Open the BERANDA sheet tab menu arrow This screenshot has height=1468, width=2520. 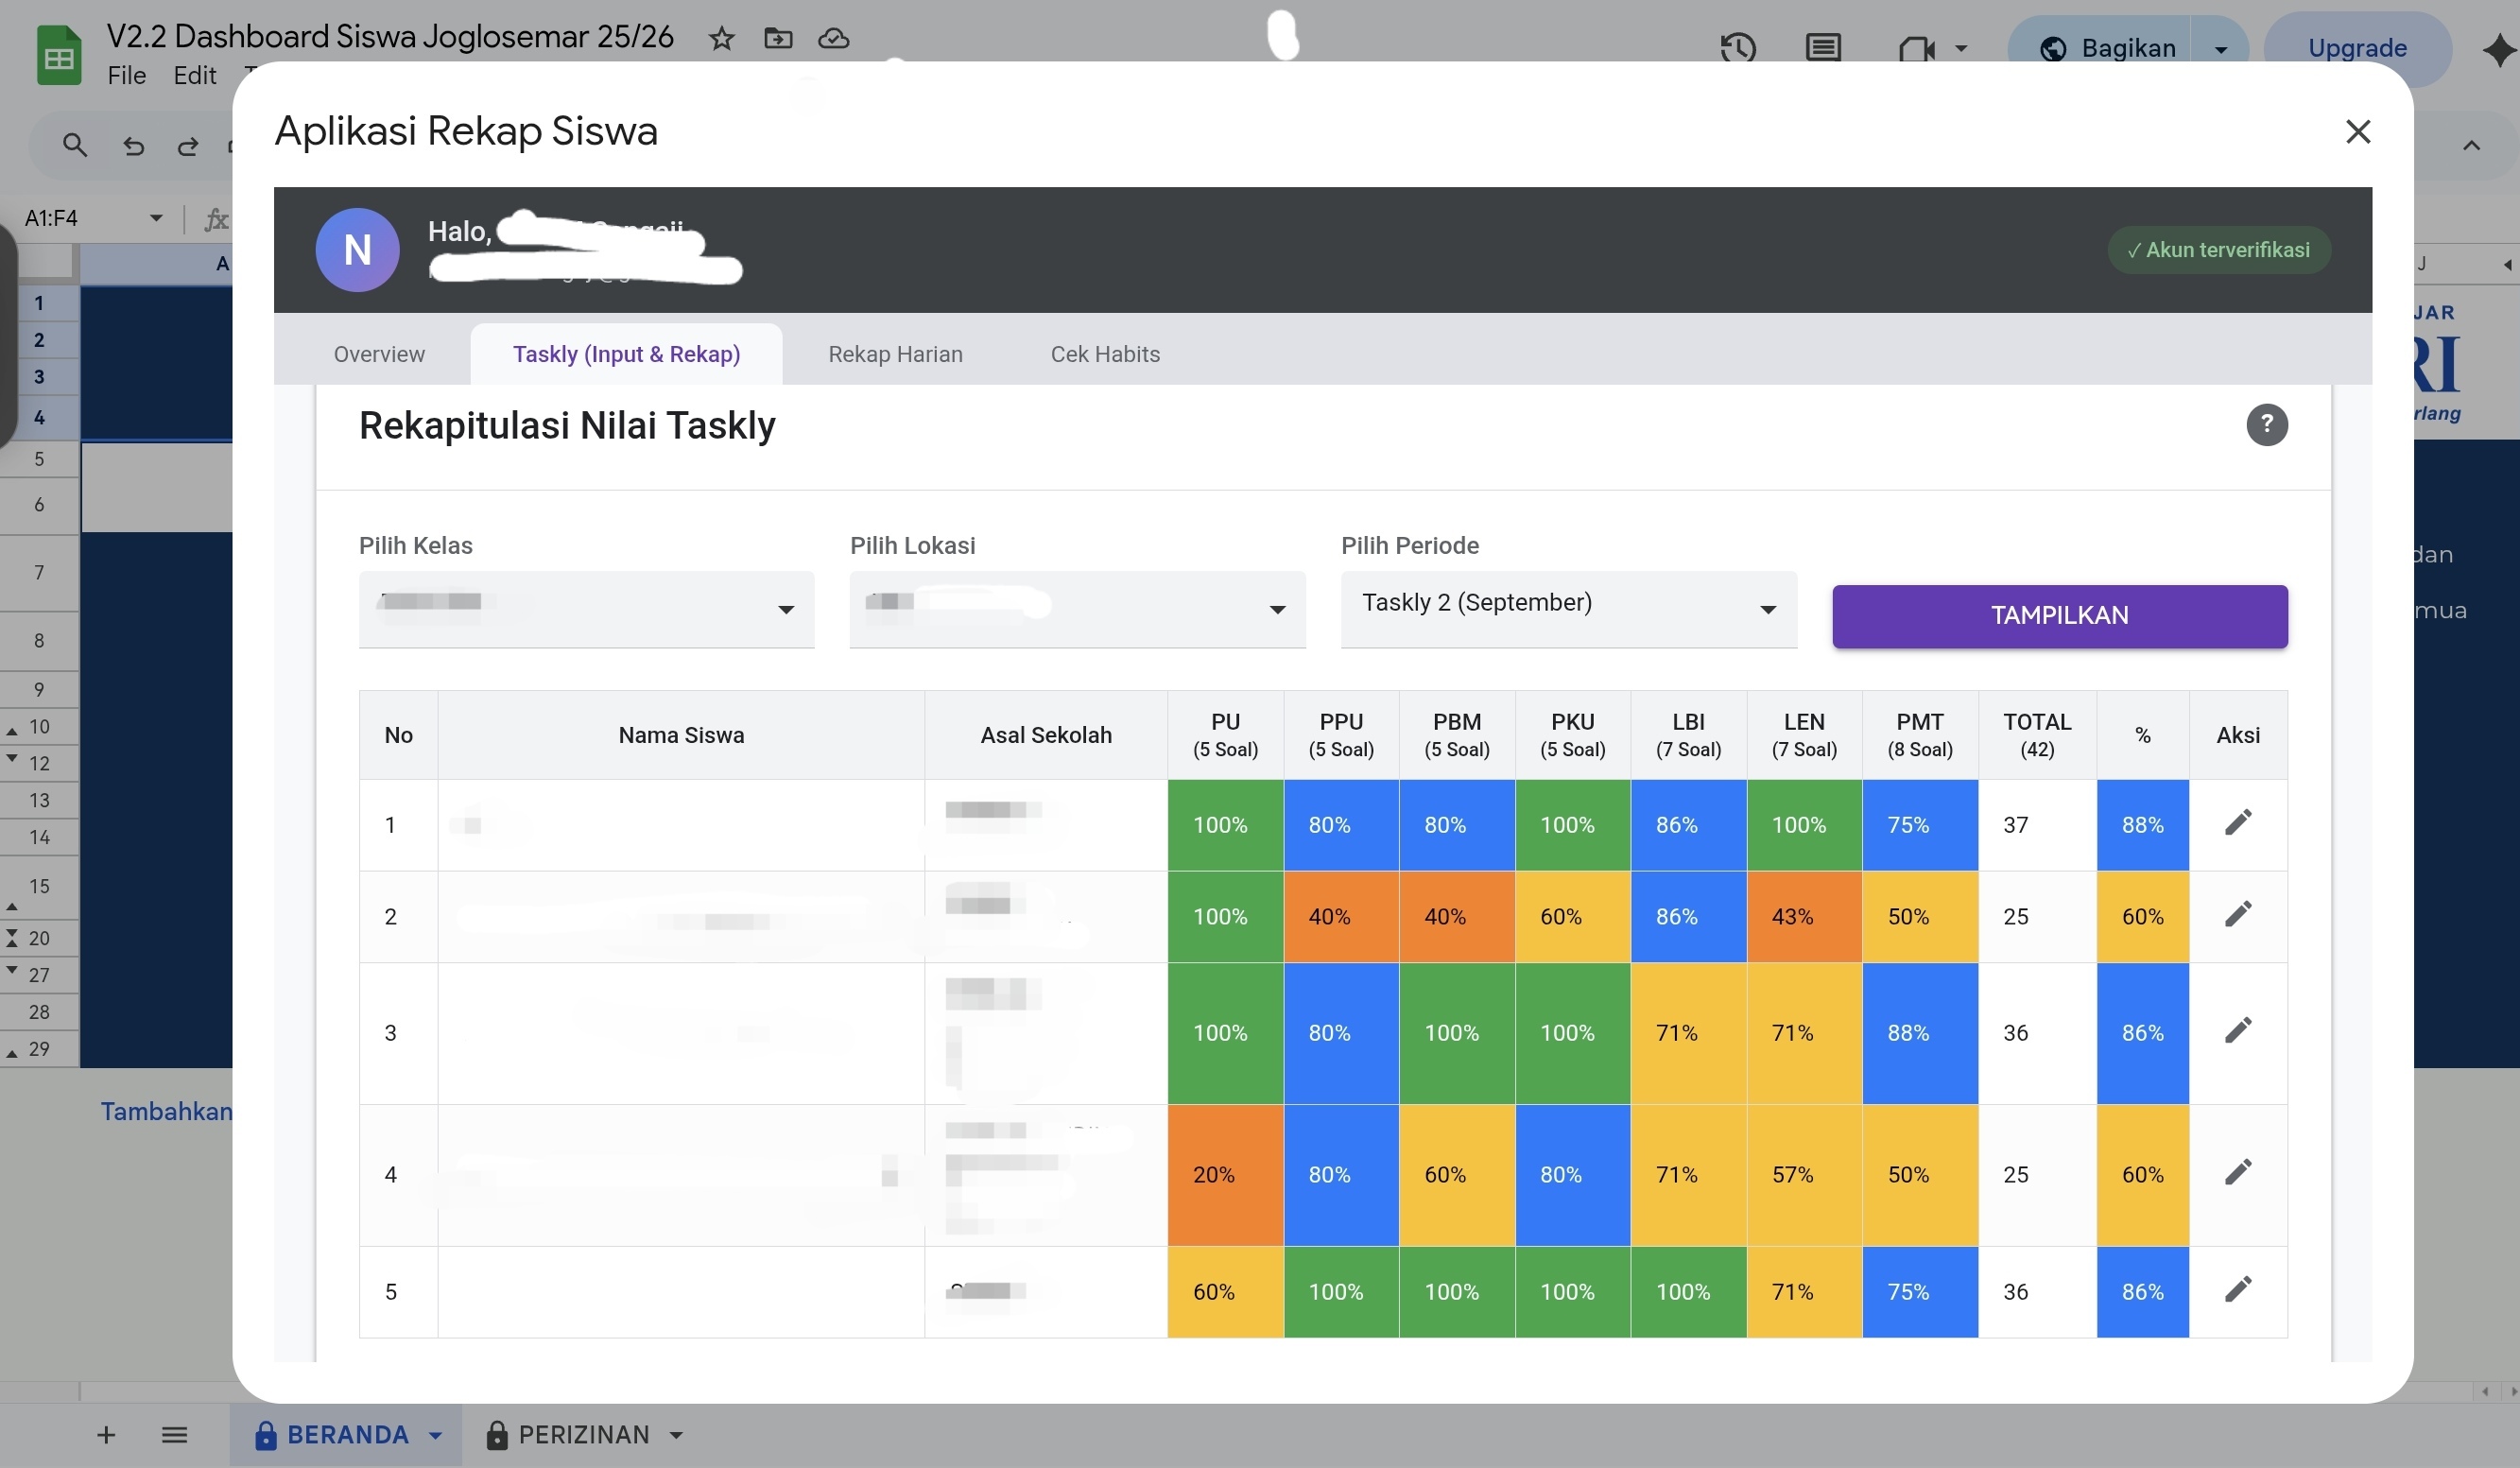pos(436,1435)
